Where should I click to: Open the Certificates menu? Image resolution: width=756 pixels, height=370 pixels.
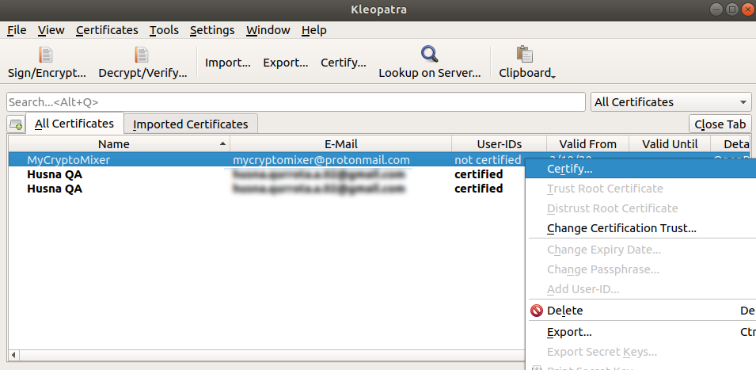pyautogui.click(x=107, y=30)
